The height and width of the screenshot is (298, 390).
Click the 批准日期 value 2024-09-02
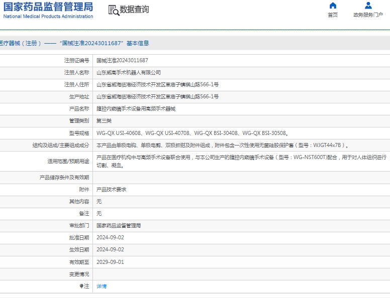[110, 238]
